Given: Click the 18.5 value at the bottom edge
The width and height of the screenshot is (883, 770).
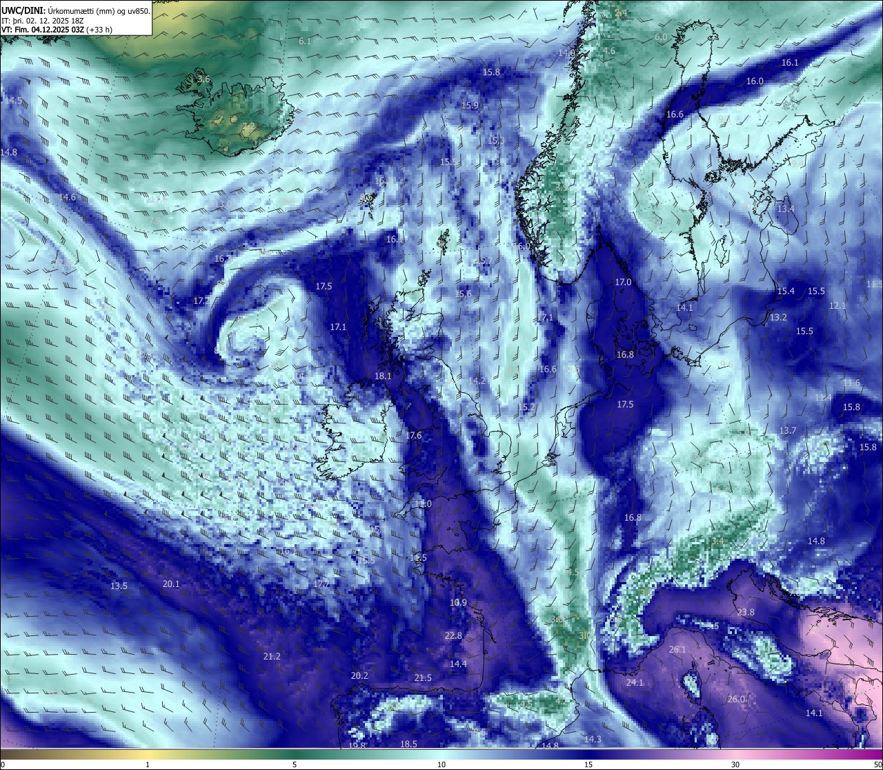Looking at the screenshot, I should 408,744.
